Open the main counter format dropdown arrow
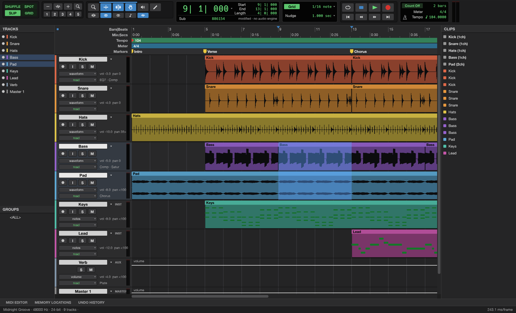Viewport: 516px width, 313px height. (232, 9)
